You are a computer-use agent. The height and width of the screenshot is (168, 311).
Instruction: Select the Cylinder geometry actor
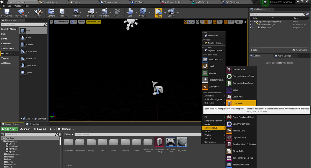(x=33, y=45)
